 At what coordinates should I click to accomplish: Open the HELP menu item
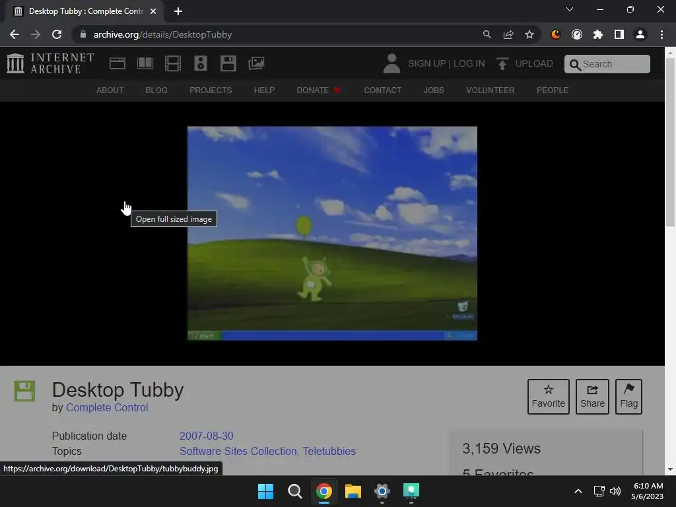(x=264, y=90)
